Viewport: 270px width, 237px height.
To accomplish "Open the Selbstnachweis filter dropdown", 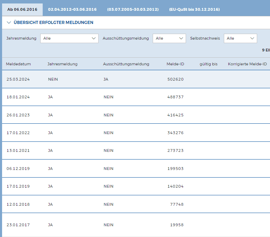I will pos(240,38).
